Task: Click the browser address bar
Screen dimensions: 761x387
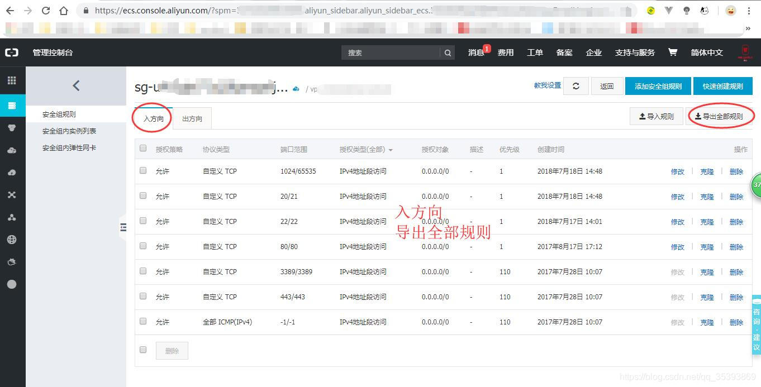Action: pos(358,11)
